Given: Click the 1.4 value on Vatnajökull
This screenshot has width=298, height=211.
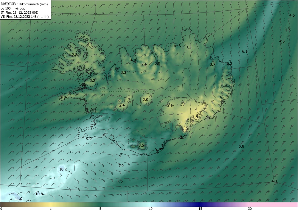Looking at the screenshot, I should (195, 117).
